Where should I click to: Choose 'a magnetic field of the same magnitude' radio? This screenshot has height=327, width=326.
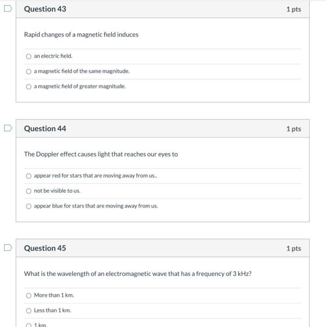29,72
